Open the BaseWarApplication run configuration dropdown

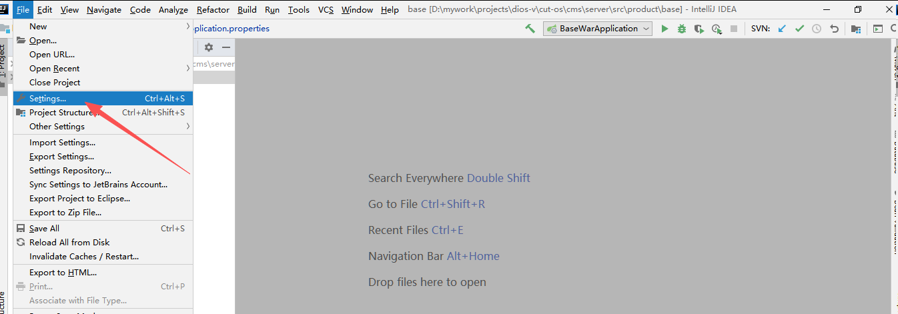[x=599, y=29]
